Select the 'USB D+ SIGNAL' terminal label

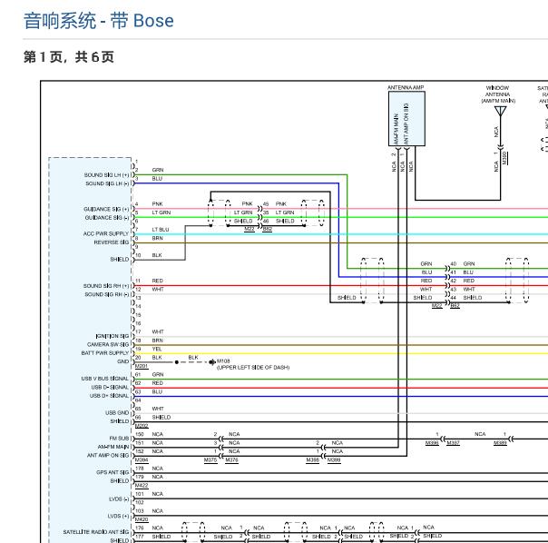pos(109,396)
